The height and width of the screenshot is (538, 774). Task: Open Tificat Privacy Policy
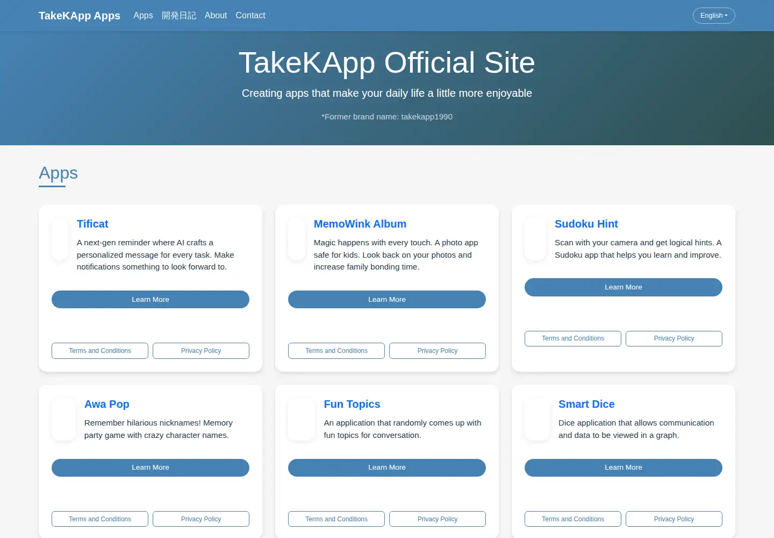pos(201,351)
